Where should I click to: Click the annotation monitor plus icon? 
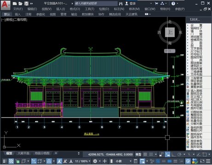coord(105,161)
